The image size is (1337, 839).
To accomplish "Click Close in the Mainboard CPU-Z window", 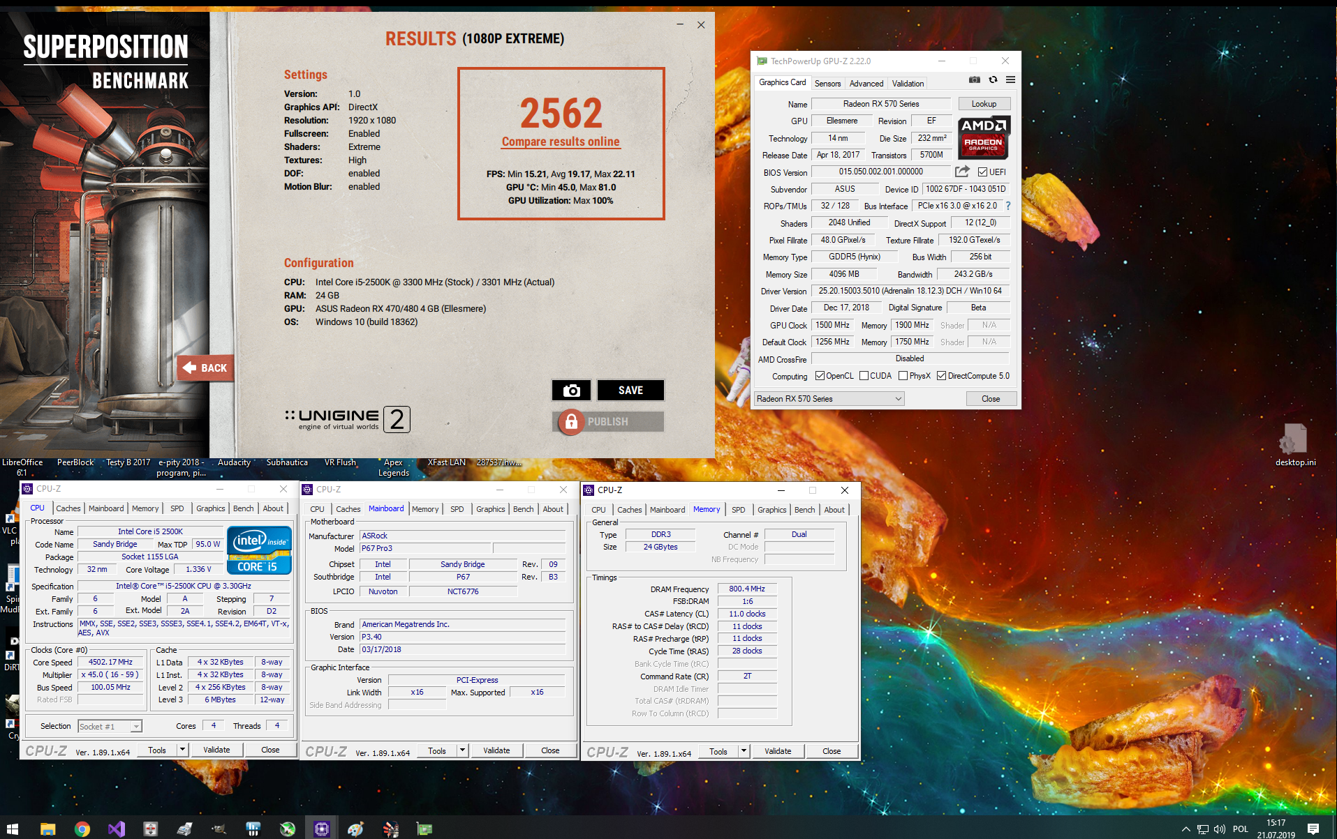I will click(x=550, y=750).
